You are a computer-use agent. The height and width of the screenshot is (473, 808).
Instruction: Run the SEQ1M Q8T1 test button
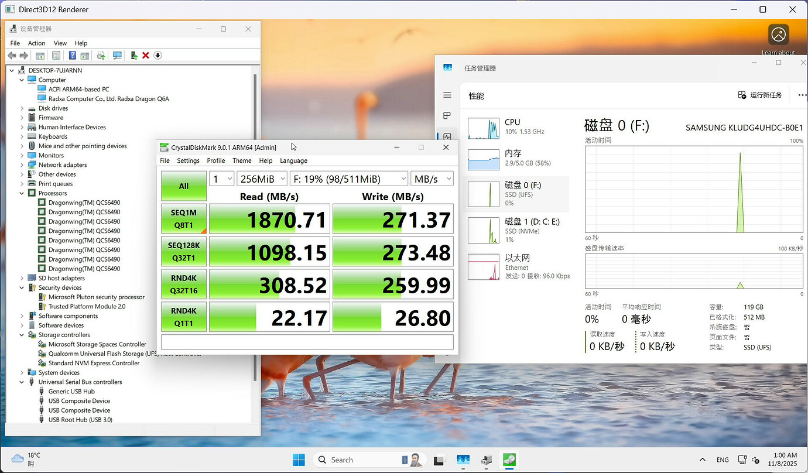click(x=184, y=219)
